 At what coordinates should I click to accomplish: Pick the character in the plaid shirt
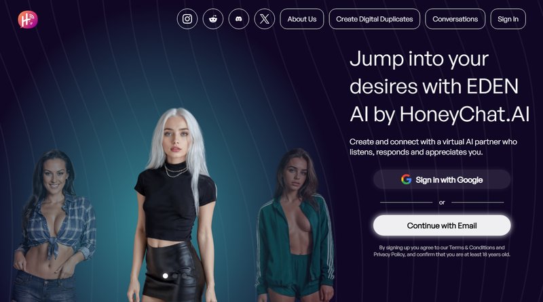[54, 226]
